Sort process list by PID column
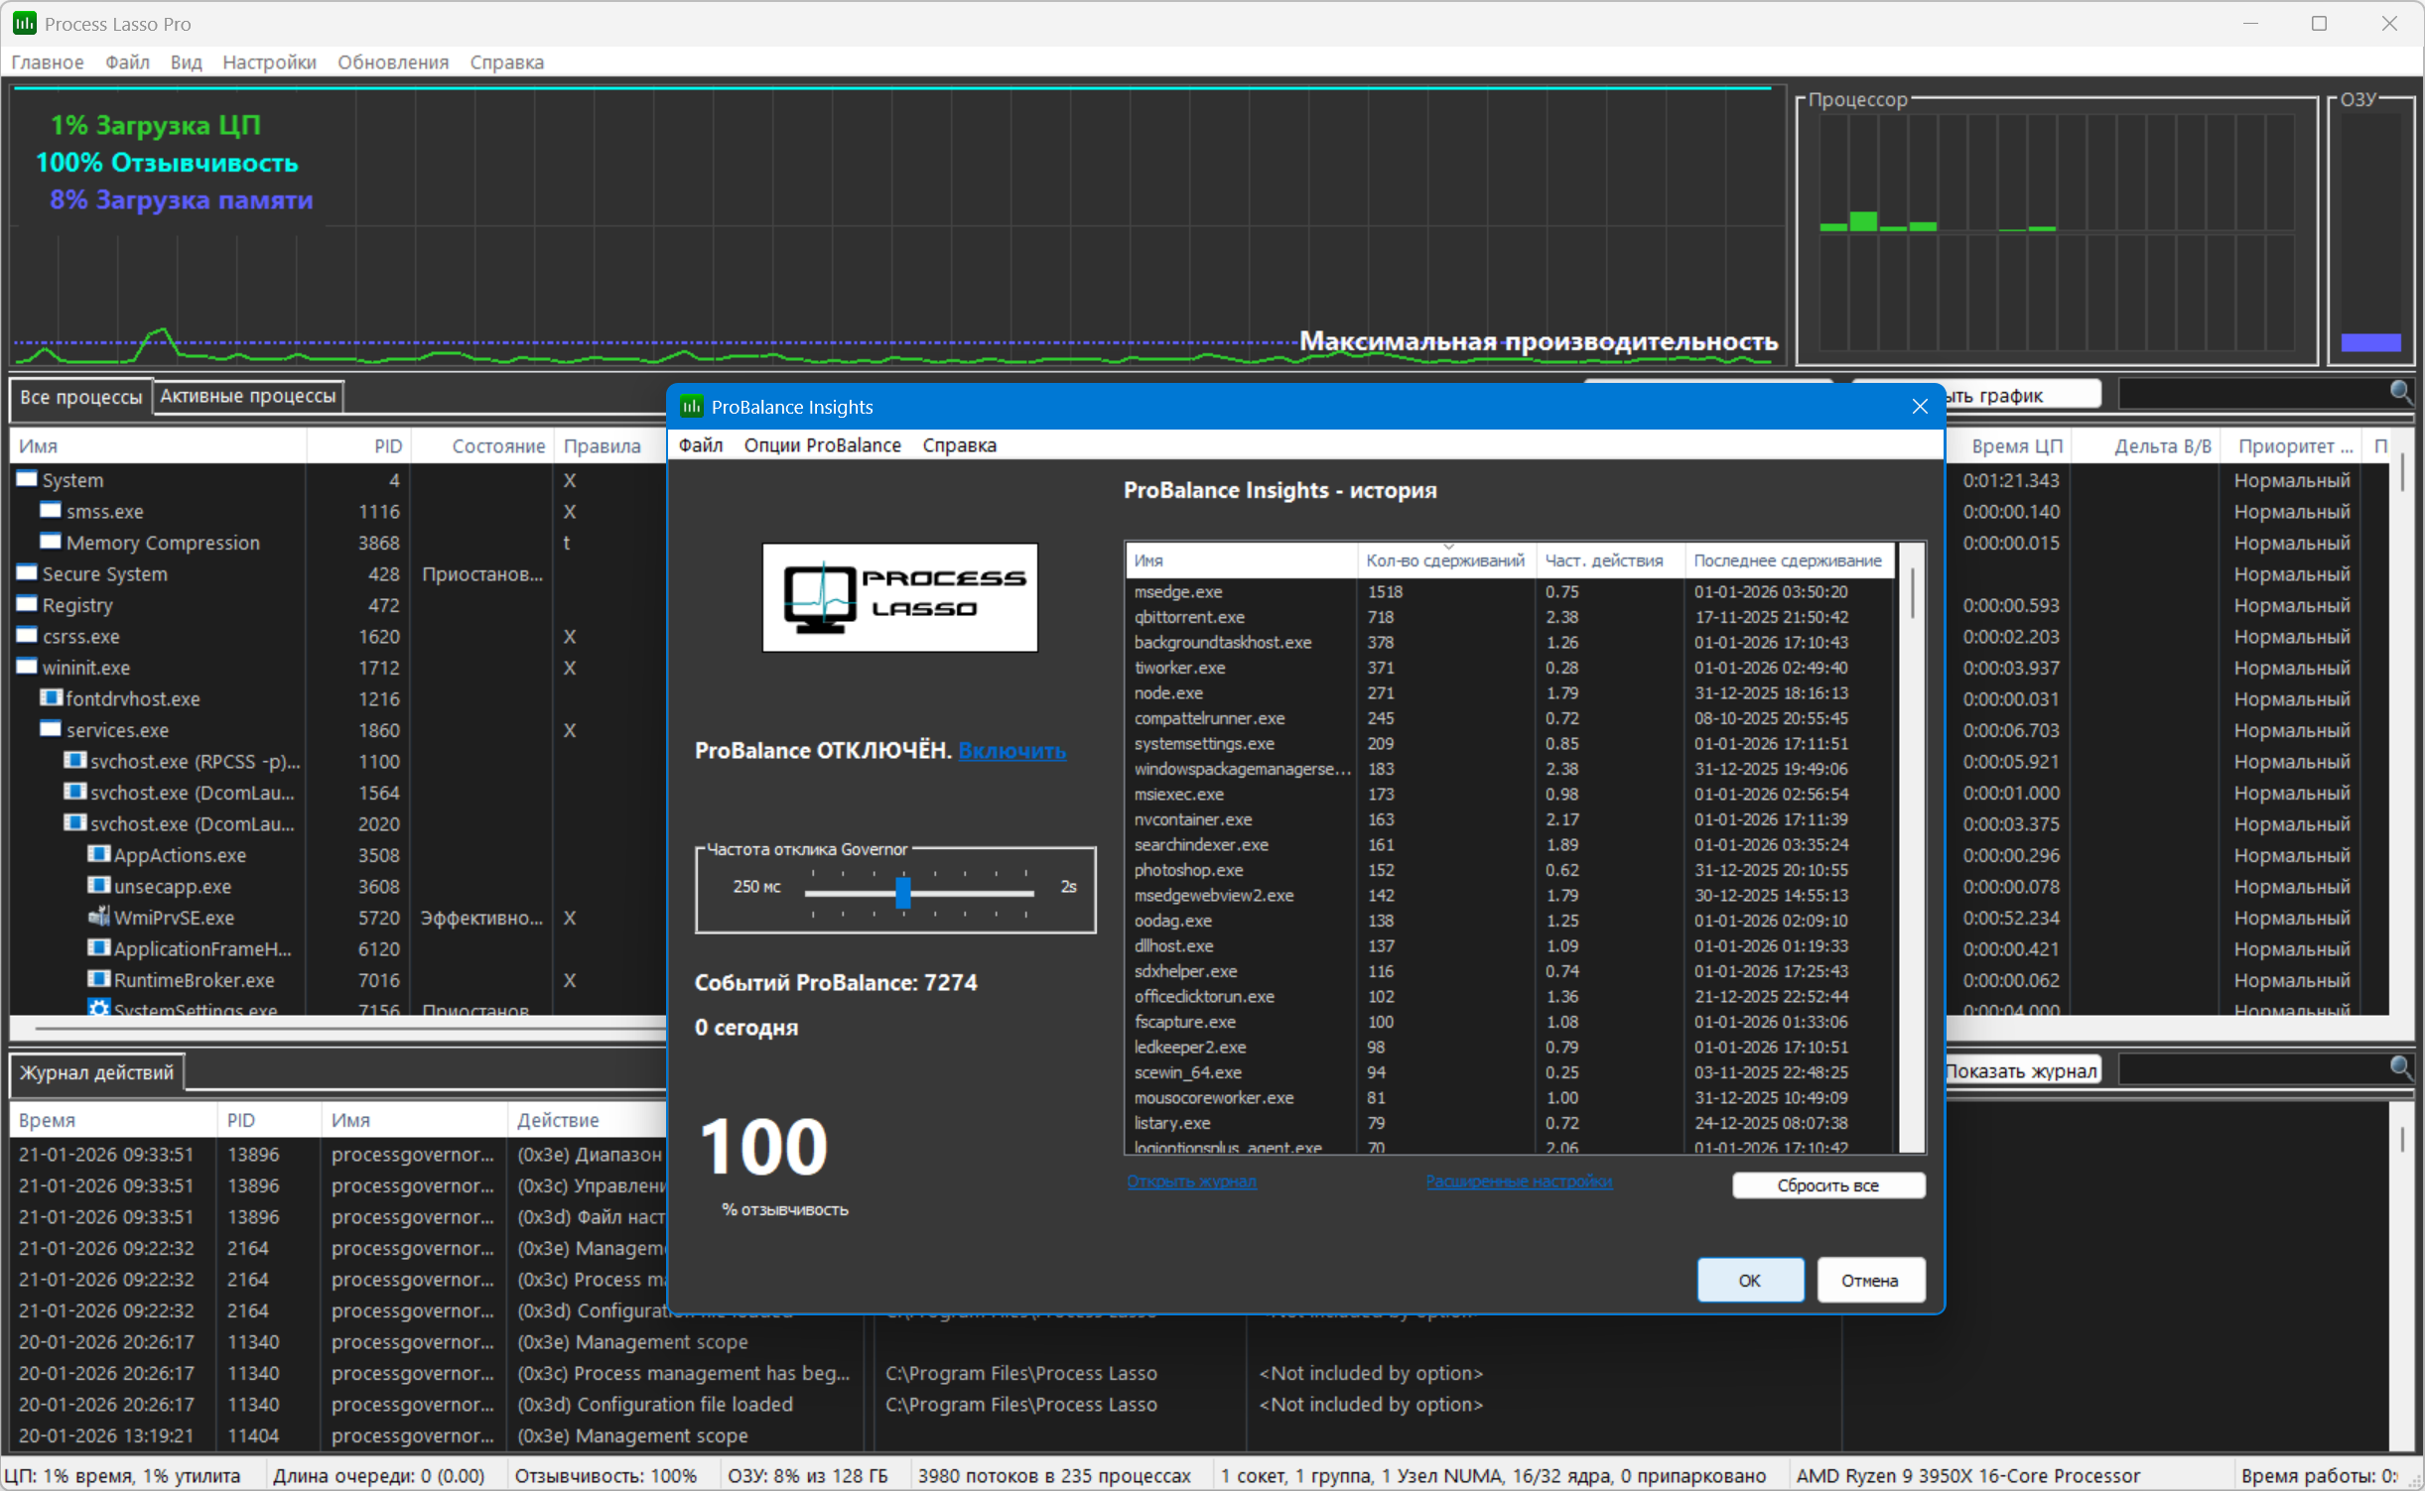This screenshot has height=1491, width=2425. pyautogui.click(x=387, y=446)
